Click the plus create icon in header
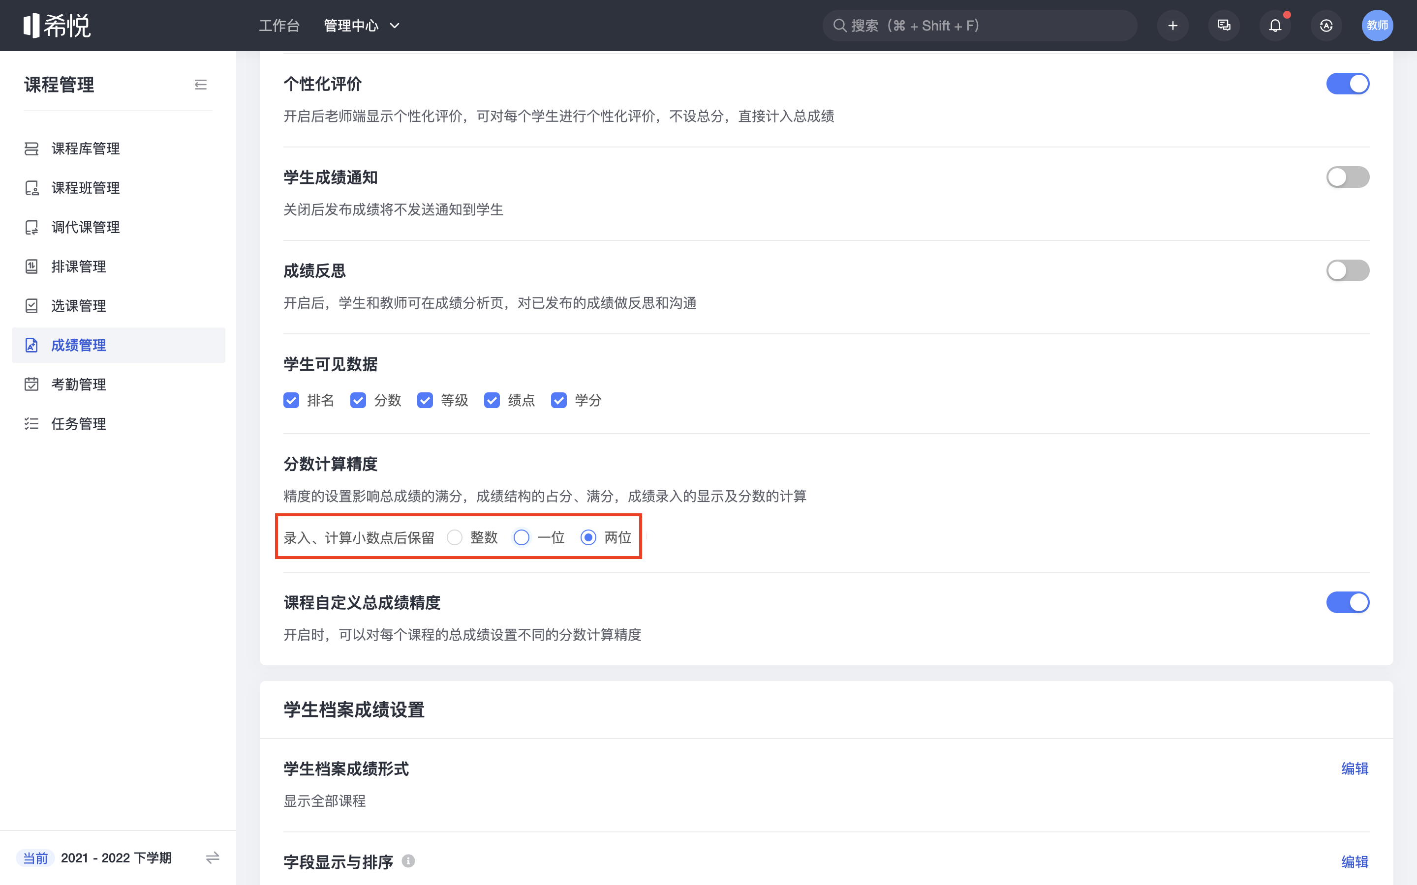 [x=1172, y=25]
